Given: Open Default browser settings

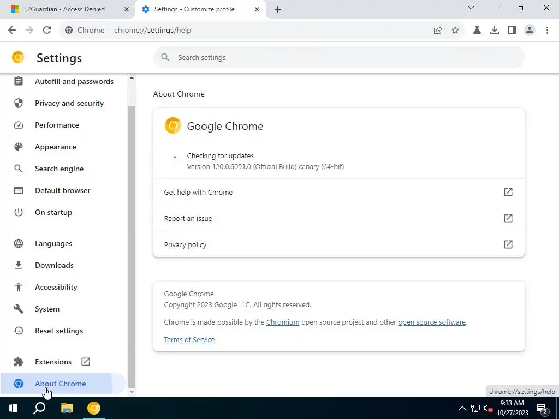Looking at the screenshot, I should tap(63, 190).
